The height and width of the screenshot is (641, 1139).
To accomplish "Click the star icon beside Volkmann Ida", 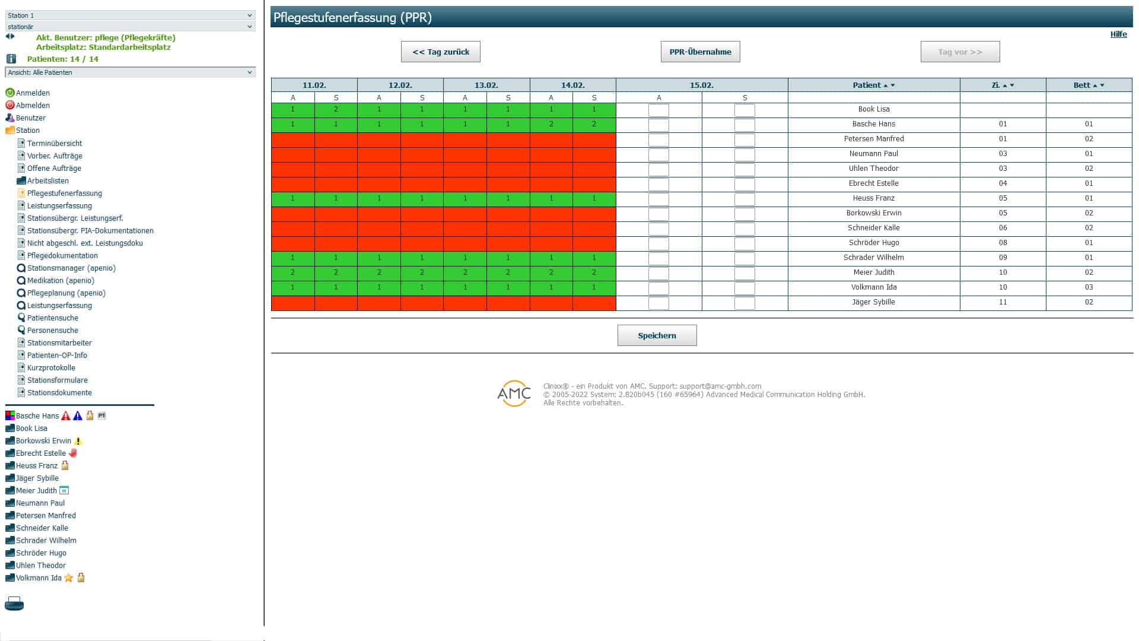I will point(69,578).
